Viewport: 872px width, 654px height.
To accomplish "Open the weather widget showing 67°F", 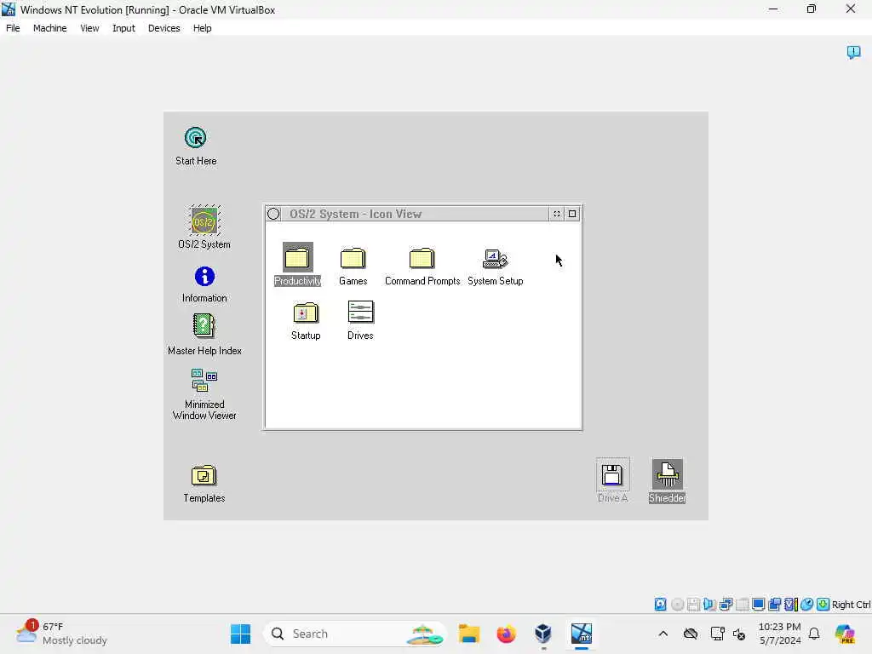I will coord(61,634).
